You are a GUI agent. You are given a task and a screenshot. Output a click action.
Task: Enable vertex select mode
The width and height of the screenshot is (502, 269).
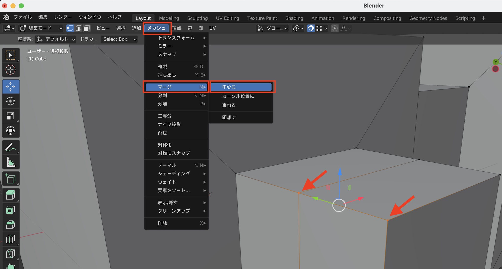[70, 28]
